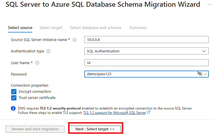This screenshot has width=214, height=135.
Task: Click Review and start migration button
Action: [x=35, y=129]
